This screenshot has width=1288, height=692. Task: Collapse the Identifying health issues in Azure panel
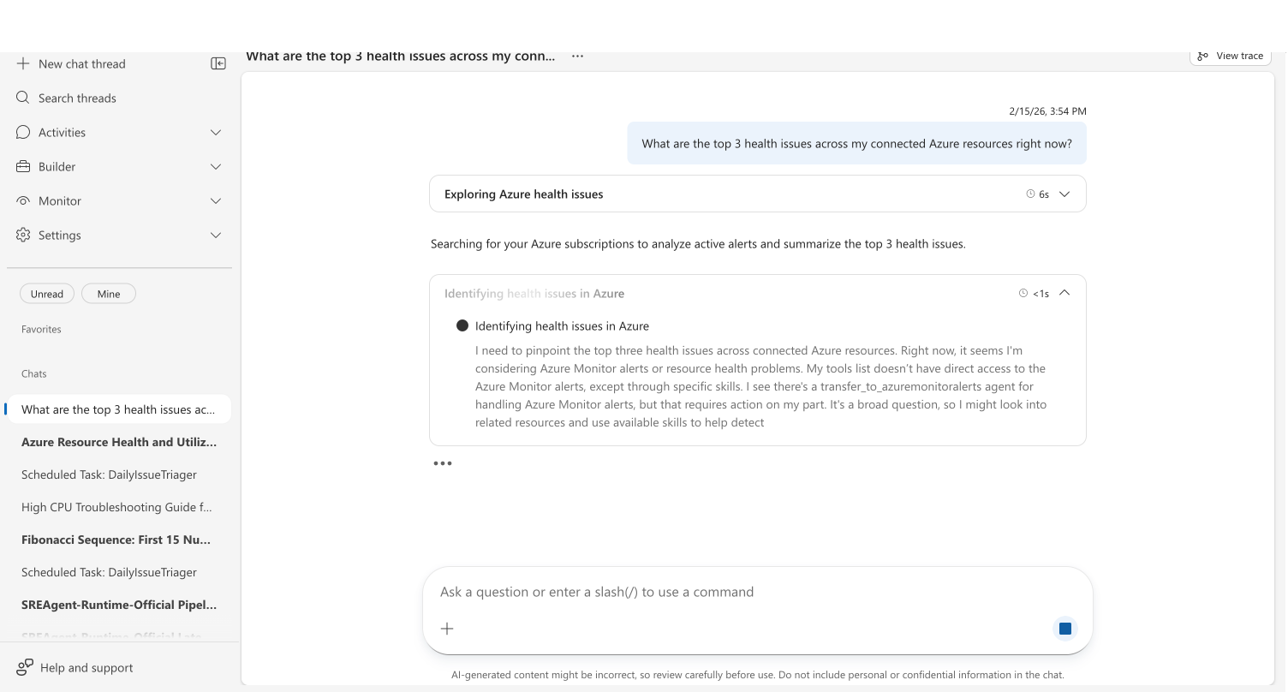(x=1064, y=293)
